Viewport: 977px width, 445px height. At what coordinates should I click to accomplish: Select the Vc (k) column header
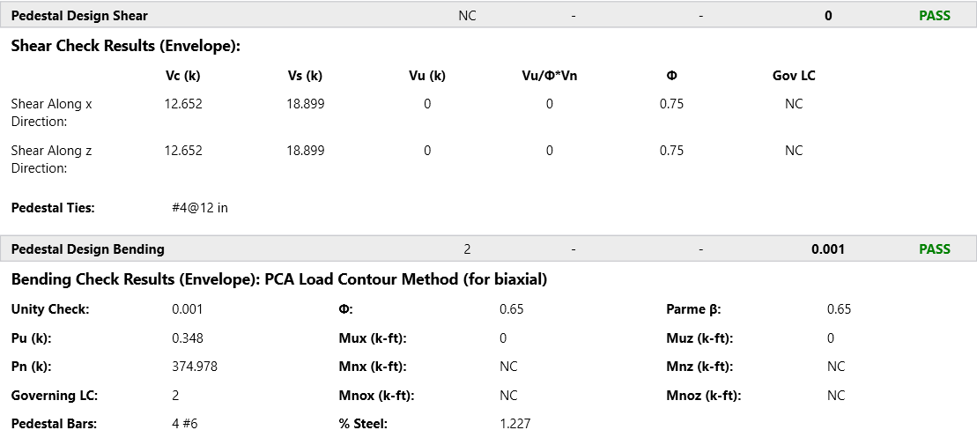182,76
